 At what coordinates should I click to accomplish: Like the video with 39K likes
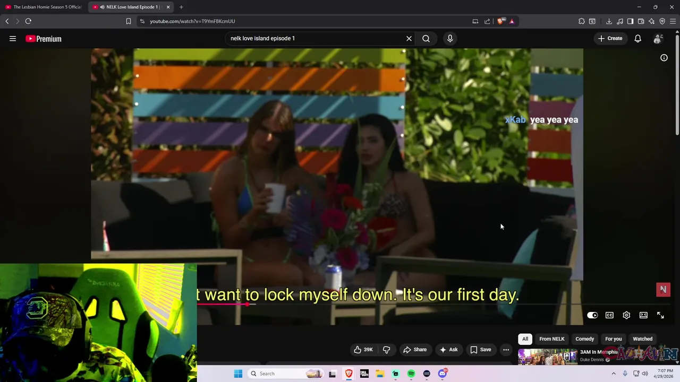pos(364,350)
